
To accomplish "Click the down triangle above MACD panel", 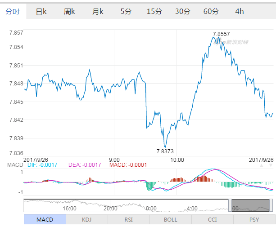I will click(x=271, y=165).
